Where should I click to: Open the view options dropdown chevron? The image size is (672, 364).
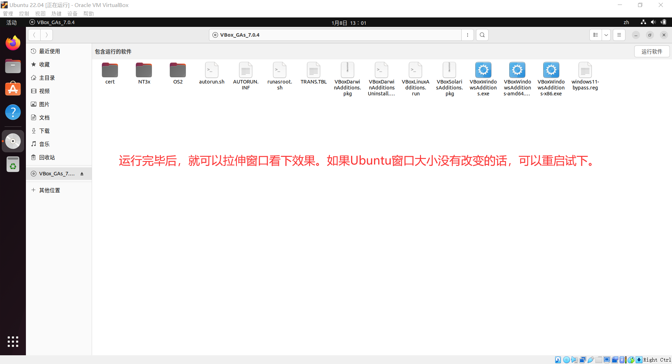606,35
